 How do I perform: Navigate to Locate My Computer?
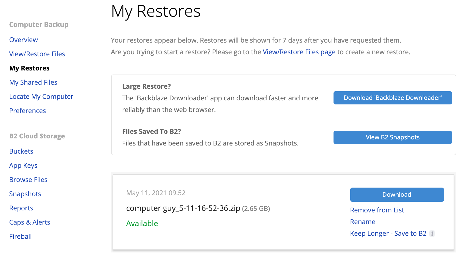[x=41, y=97]
